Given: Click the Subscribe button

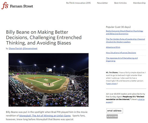Looking at the screenshot, I should [112, 116].
